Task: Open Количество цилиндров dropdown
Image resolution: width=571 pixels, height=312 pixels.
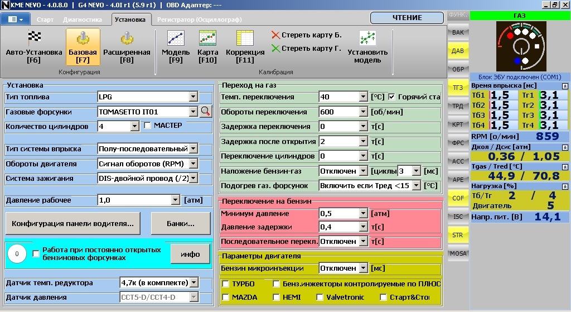Action: point(135,127)
